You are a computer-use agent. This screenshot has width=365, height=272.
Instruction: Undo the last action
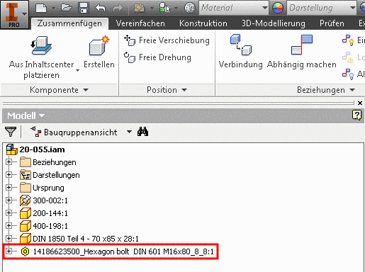click(101, 8)
